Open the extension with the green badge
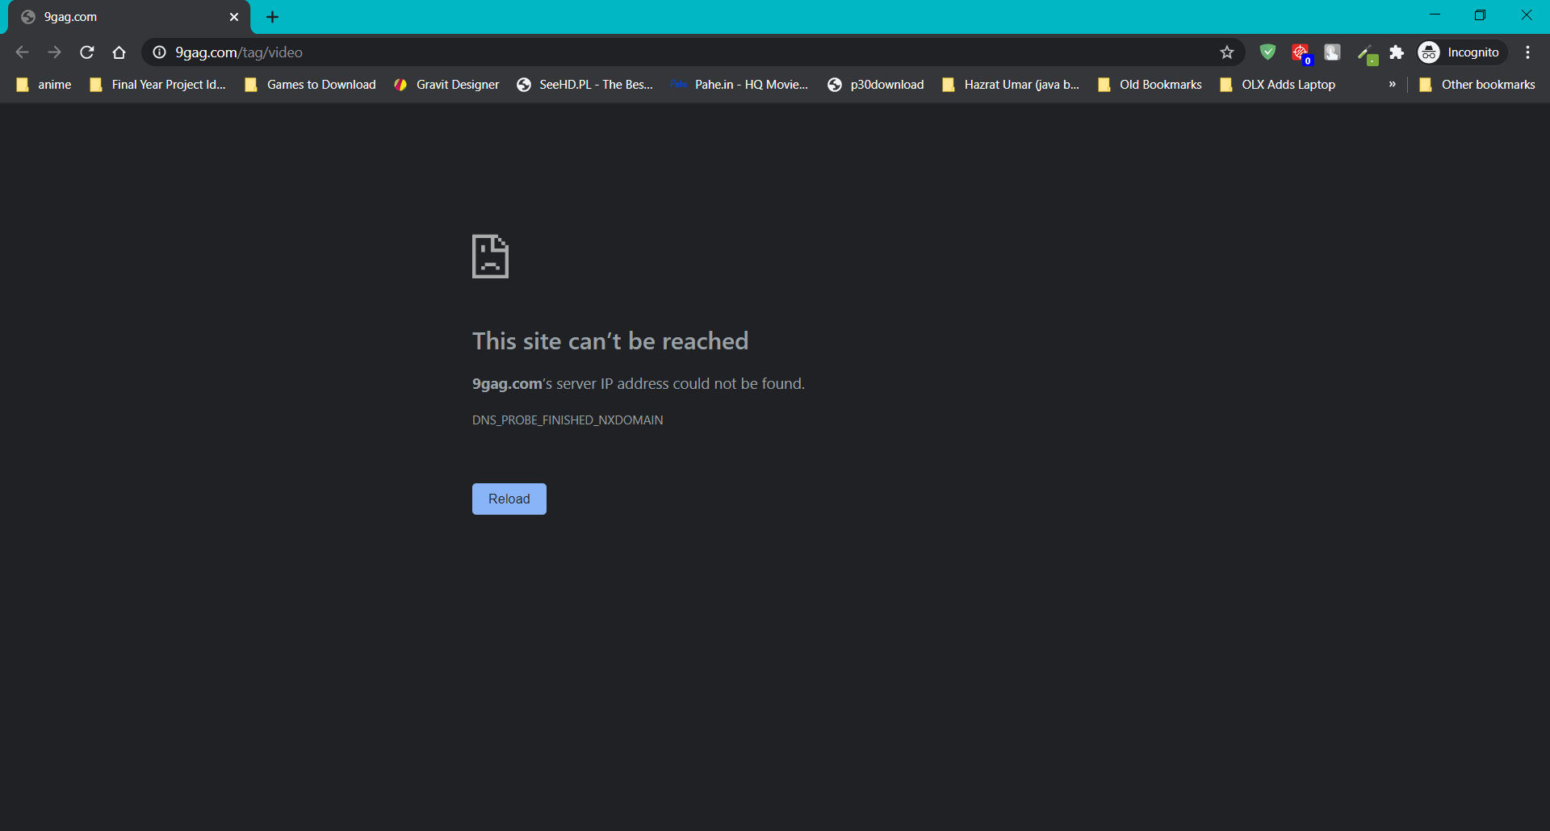 (1366, 54)
